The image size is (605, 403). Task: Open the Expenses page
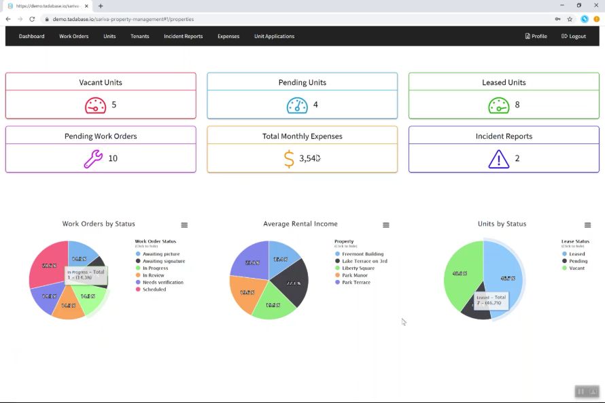[228, 36]
